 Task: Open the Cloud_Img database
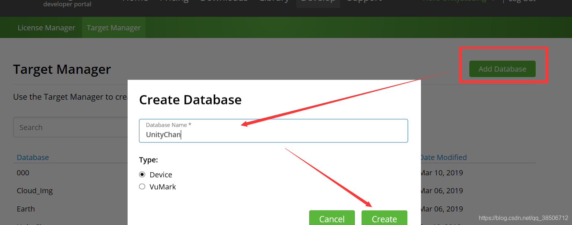(35, 191)
